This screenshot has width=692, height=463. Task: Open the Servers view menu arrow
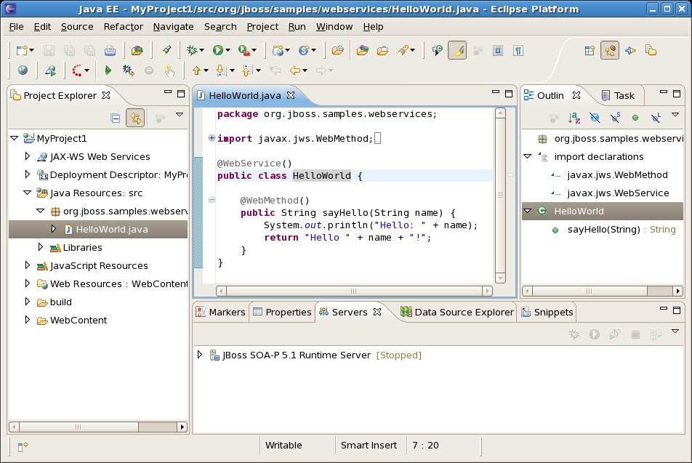675,331
